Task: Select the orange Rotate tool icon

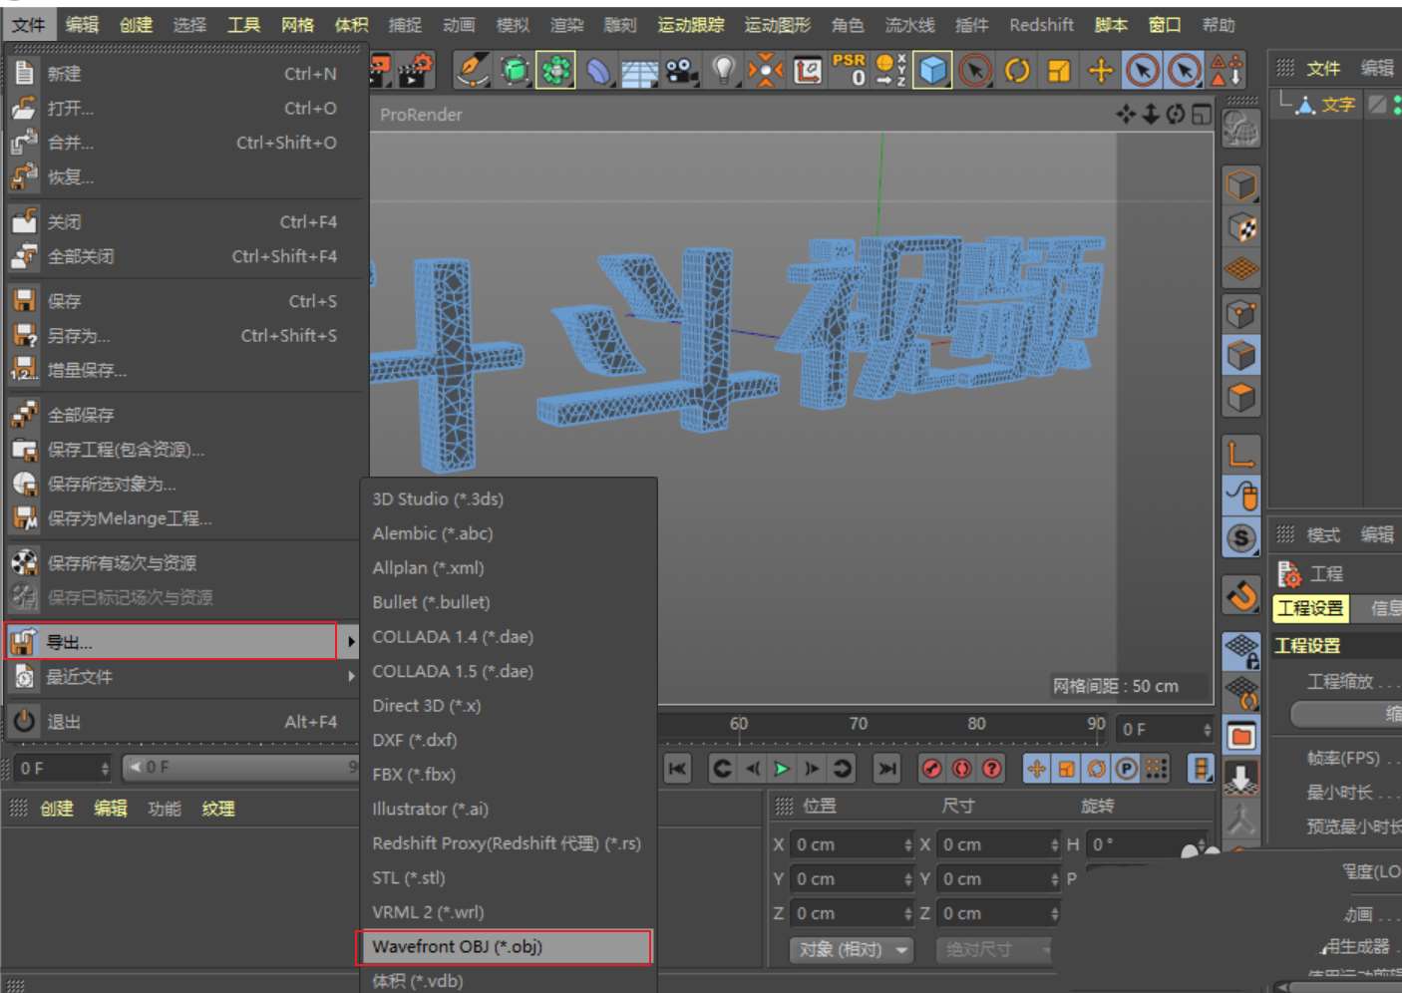Action: click(1017, 70)
